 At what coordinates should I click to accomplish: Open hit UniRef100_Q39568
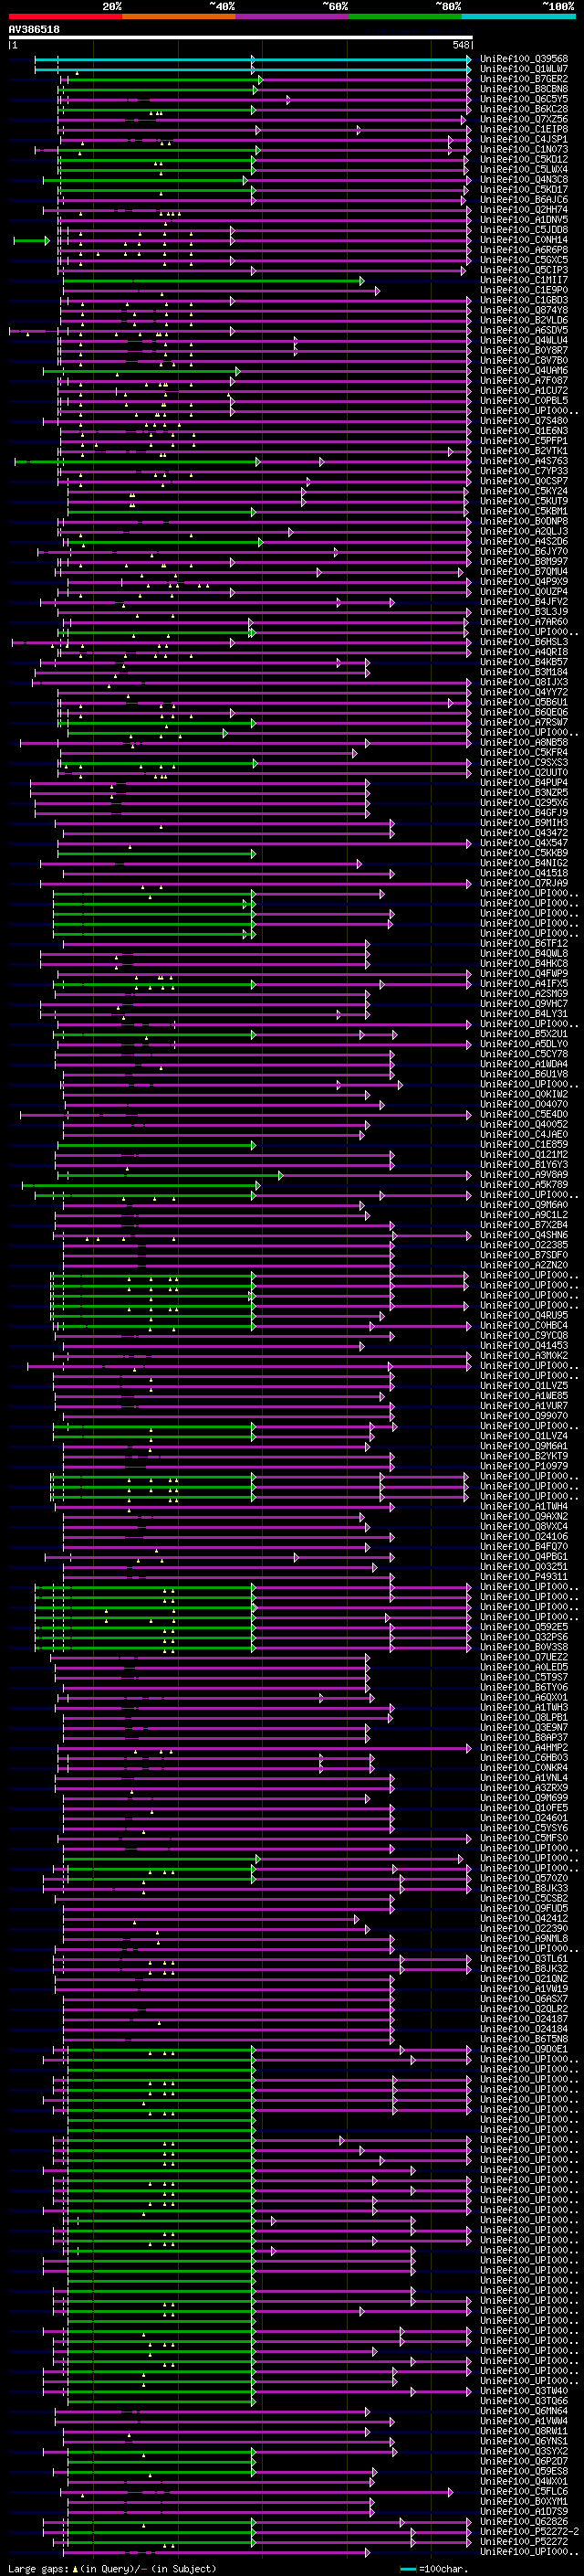click(523, 59)
